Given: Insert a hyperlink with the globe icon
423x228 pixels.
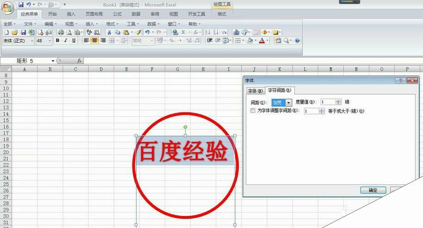Looking at the screenshot, I should (175, 32).
